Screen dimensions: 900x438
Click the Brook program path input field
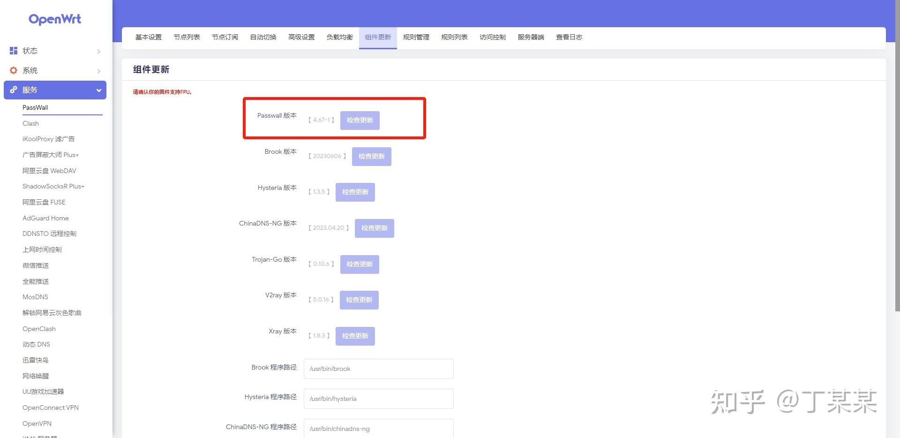tap(378, 369)
